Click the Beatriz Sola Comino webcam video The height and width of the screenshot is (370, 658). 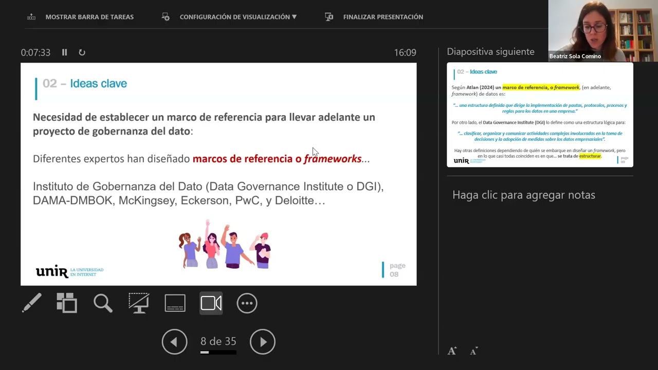(x=603, y=31)
